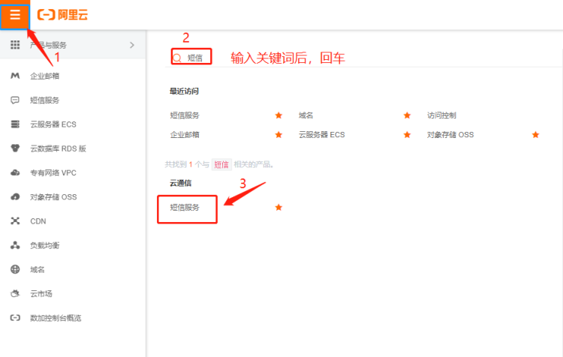The image size is (563, 357).
Task: Click the 负载均衡 load balancer icon
Action: (15, 245)
